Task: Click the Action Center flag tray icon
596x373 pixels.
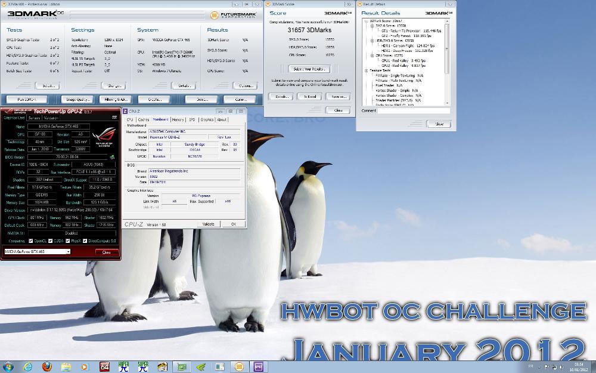Action: tap(547, 367)
